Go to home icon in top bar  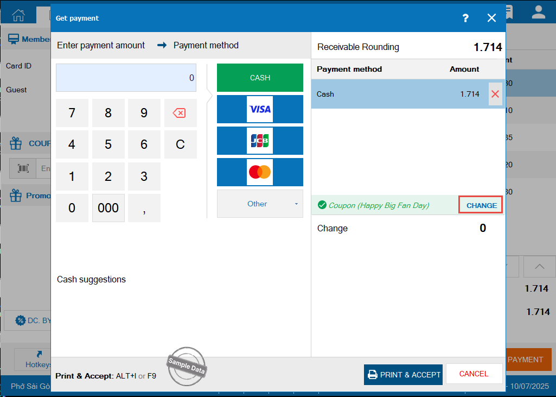click(19, 14)
